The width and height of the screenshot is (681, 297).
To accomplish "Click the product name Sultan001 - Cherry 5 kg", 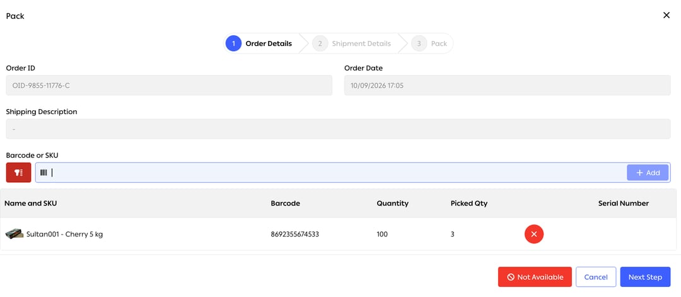I will [65, 235].
